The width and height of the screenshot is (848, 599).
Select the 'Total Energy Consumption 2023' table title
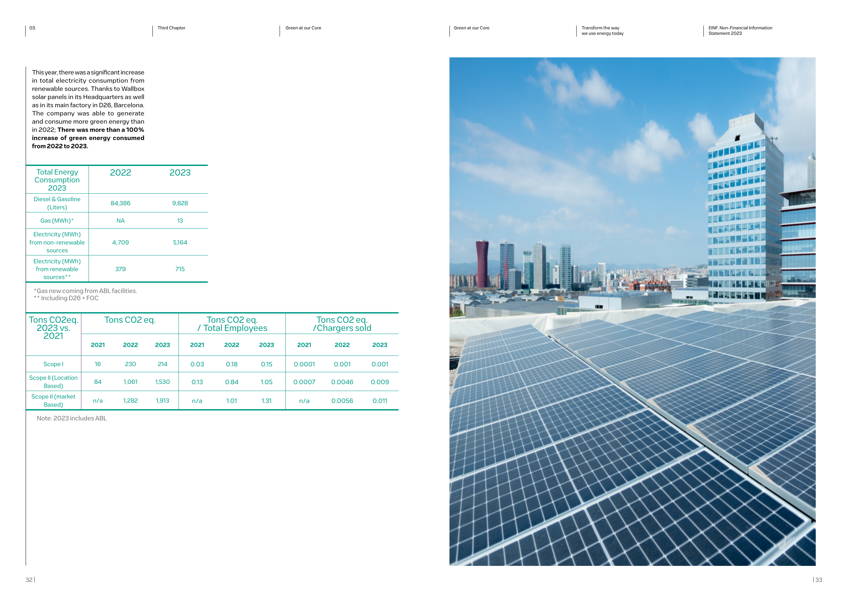[57, 180]
